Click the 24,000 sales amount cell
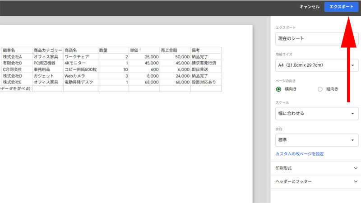361x203 pixels. [175, 76]
